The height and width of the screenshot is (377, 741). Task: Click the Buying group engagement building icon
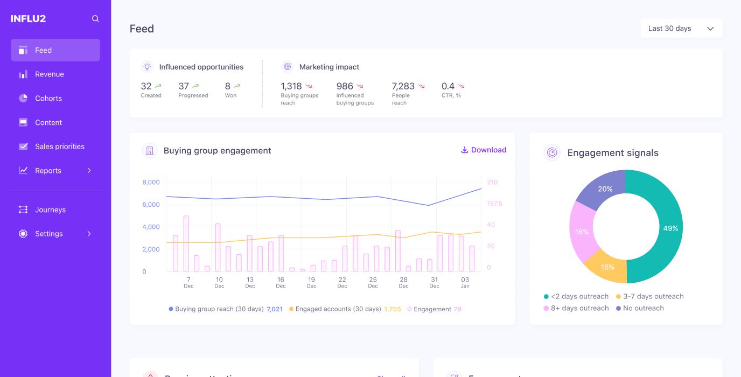(x=150, y=150)
